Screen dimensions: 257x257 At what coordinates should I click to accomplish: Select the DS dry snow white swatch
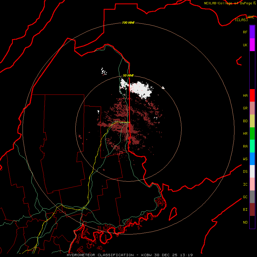point(252,171)
